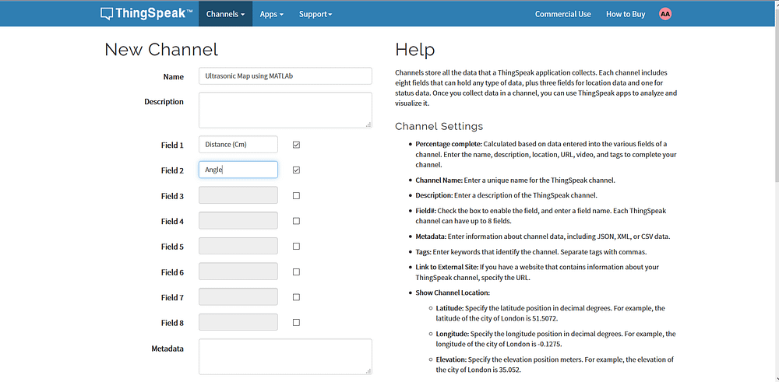Enable the Field 3 checkbox
Viewport: 779px width, 382px height.
tap(296, 196)
